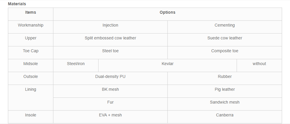This screenshot has height=124, width=290.
Task: Click the Cementing cell
Action: [x=225, y=27]
